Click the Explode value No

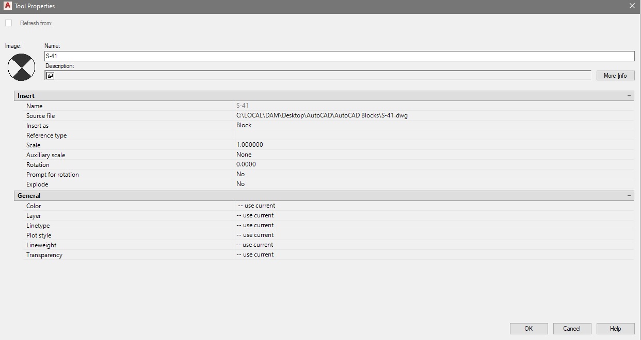tap(241, 184)
